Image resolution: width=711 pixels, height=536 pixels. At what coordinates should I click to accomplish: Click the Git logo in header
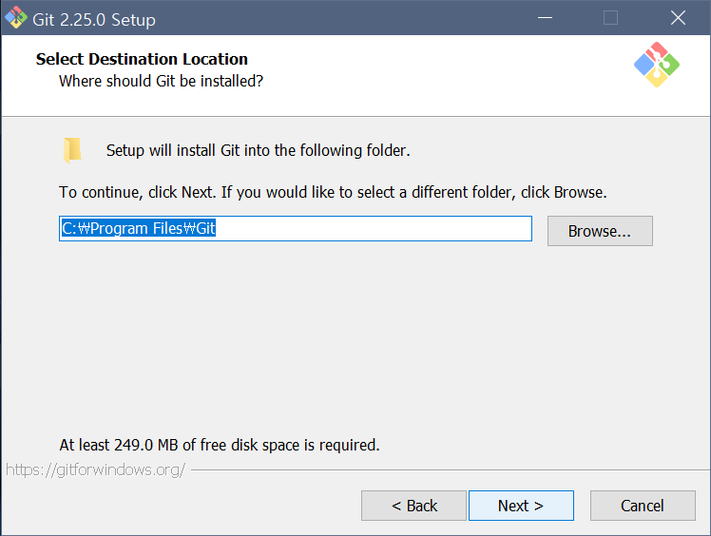[657, 65]
